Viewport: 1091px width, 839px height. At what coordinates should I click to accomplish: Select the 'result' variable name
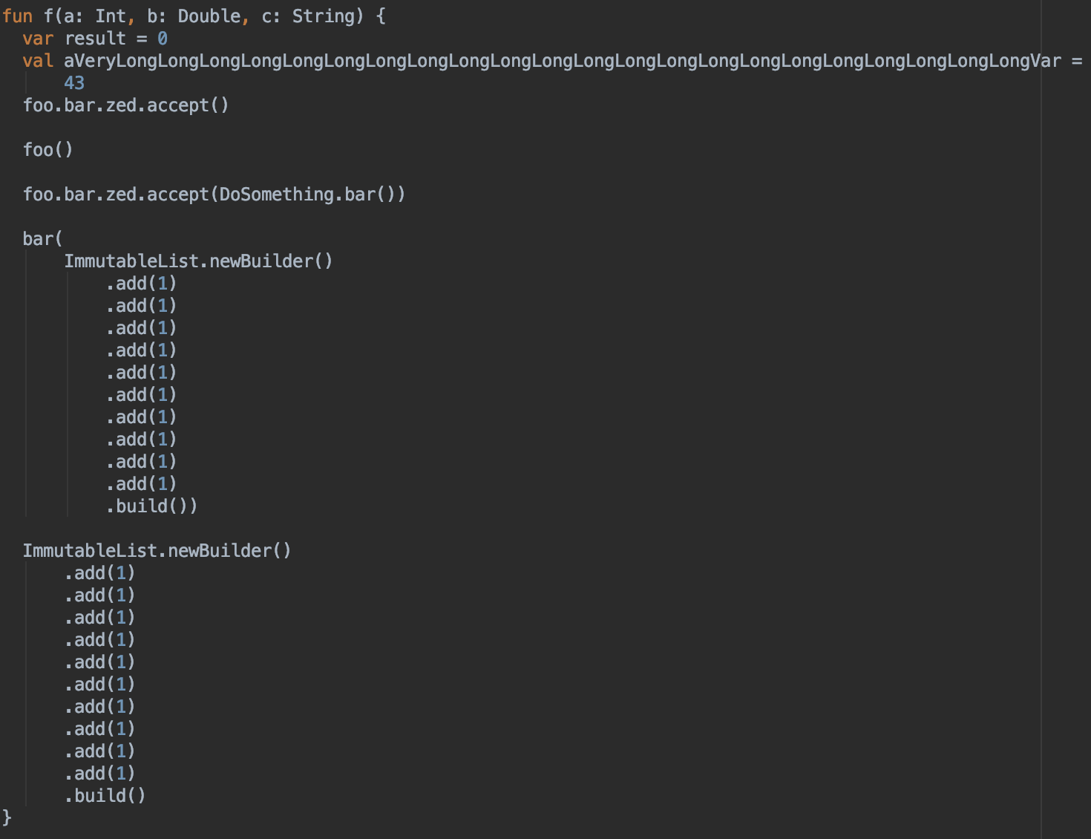click(95, 39)
